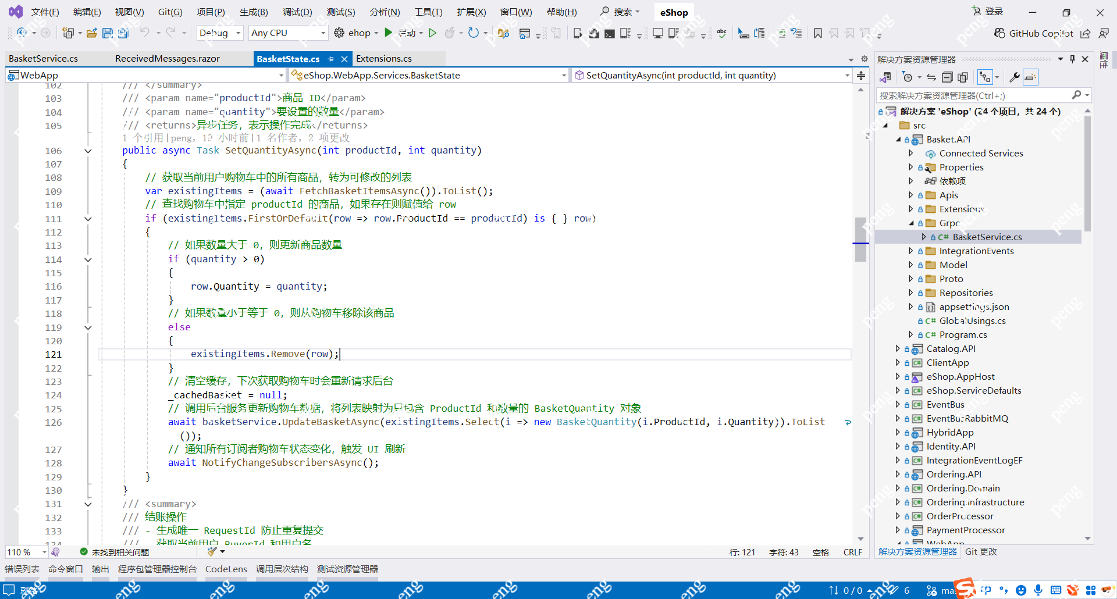Image resolution: width=1117 pixels, height=599 pixels.
Task: Open the Any CPU platform dropdown
Action: pyautogui.click(x=287, y=33)
